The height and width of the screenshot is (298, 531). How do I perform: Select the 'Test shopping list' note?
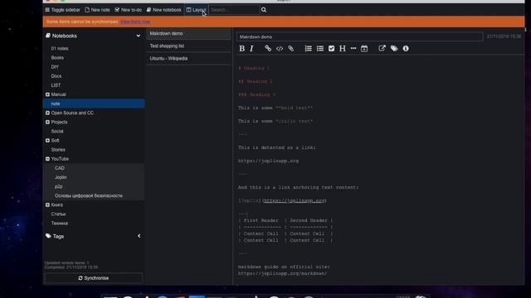[x=189, y=46]
